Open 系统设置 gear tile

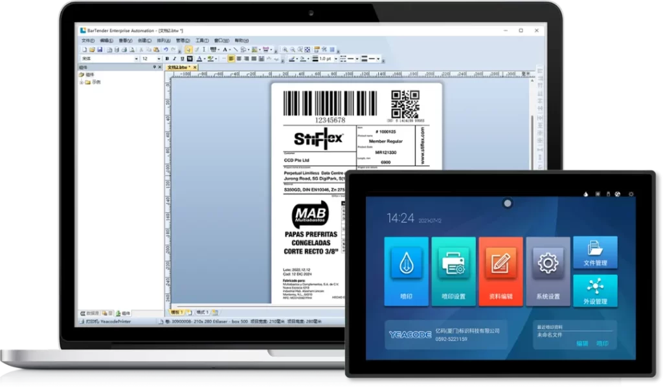click(x=548, y=270)
